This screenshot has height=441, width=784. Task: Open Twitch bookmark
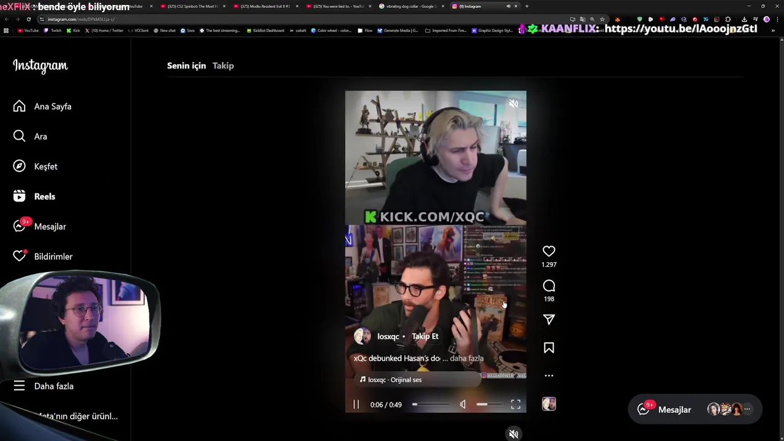coord(53,31)
